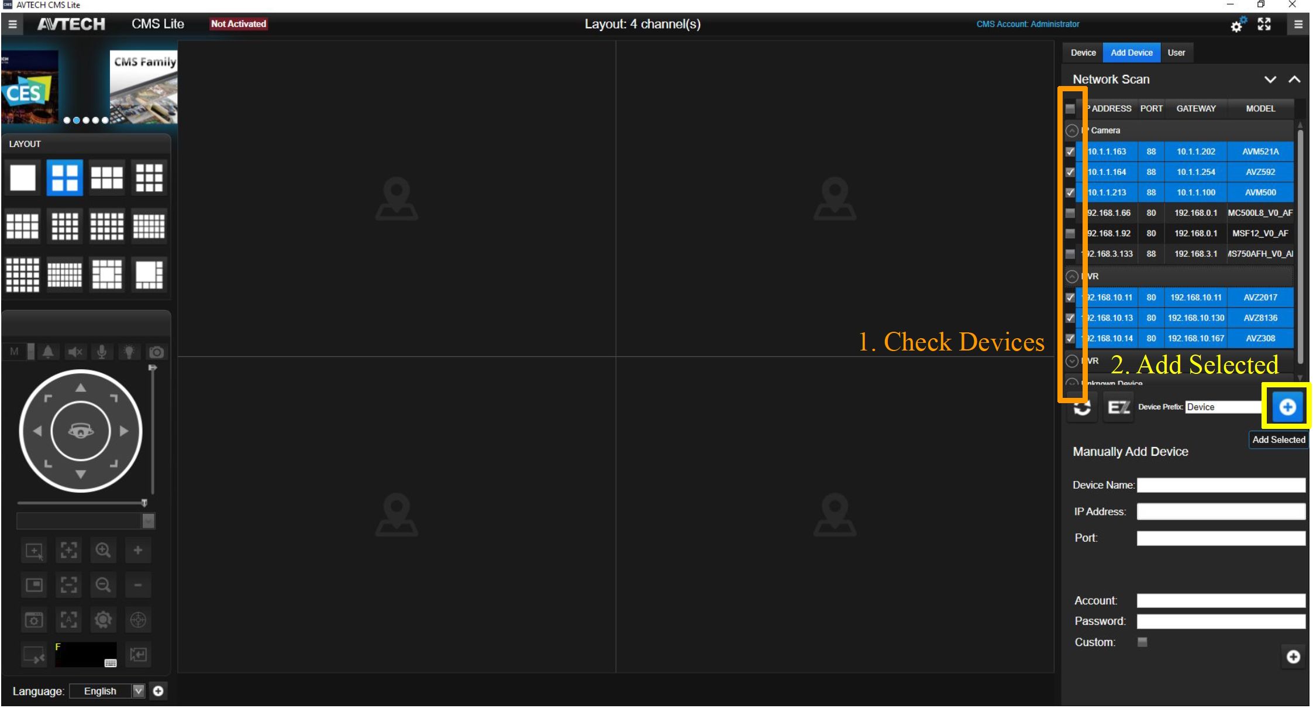Screen dimensions: 1313x708
Task: Click the vertical PTZ speed slider
Action: click(x=153, y=430)
